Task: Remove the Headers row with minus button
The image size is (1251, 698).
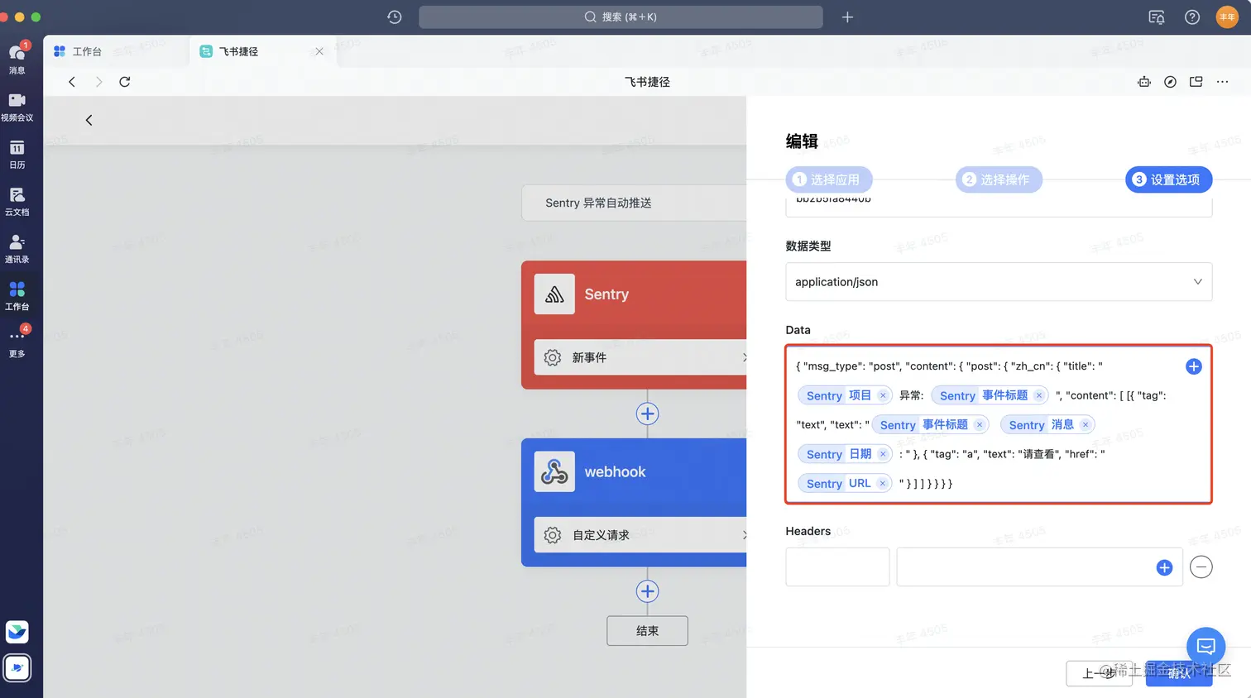Action: [1201, 567]
